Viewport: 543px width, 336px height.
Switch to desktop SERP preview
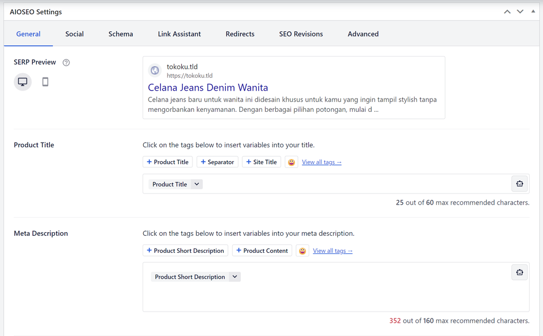22,82
